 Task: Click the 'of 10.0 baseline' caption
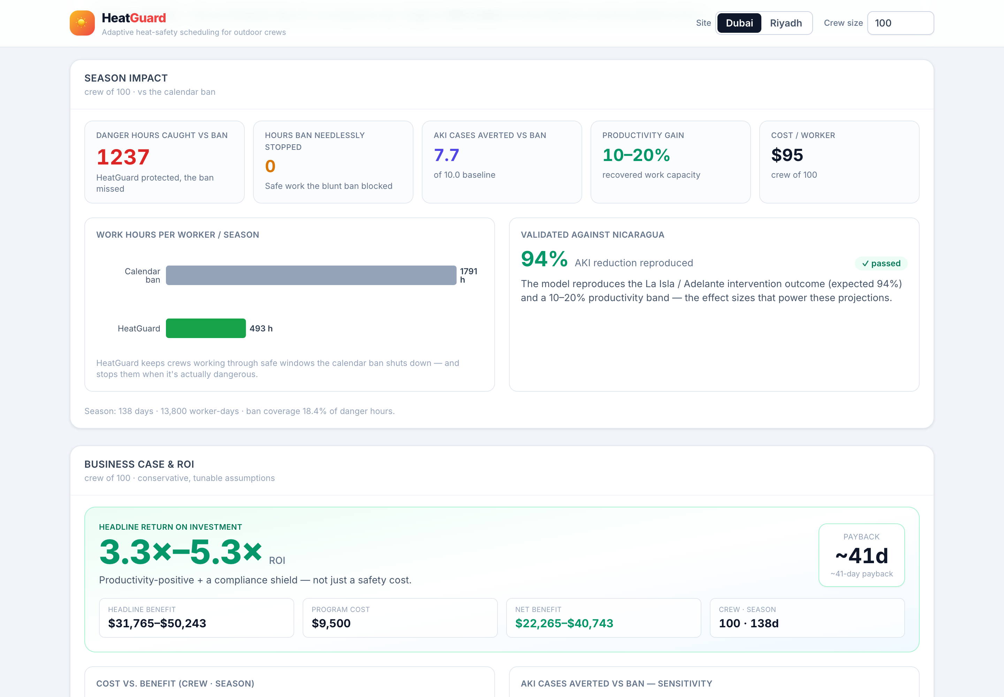[x=464, y=175]
